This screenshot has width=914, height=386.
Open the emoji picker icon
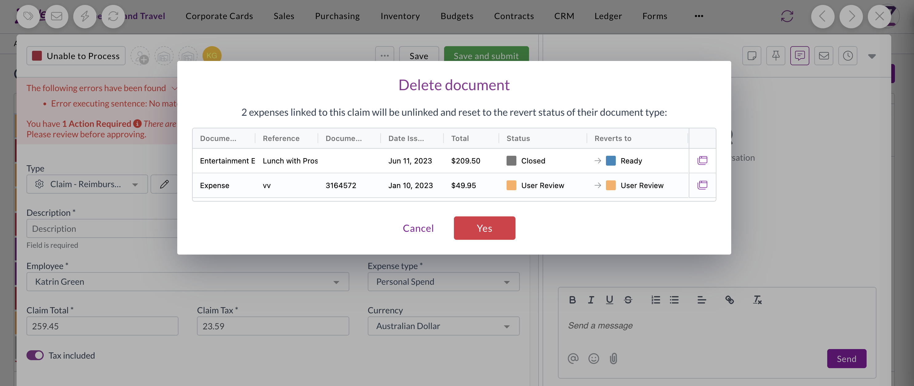[x=593, y=358]
